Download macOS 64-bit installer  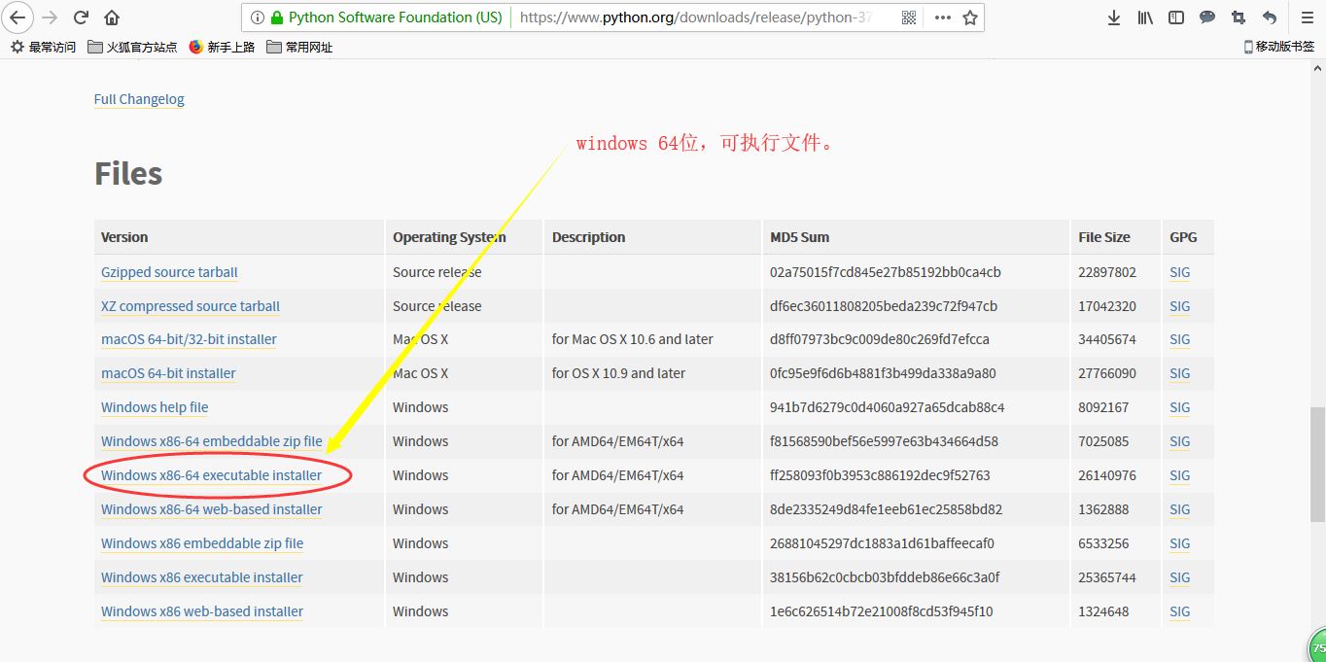(168, 373)
